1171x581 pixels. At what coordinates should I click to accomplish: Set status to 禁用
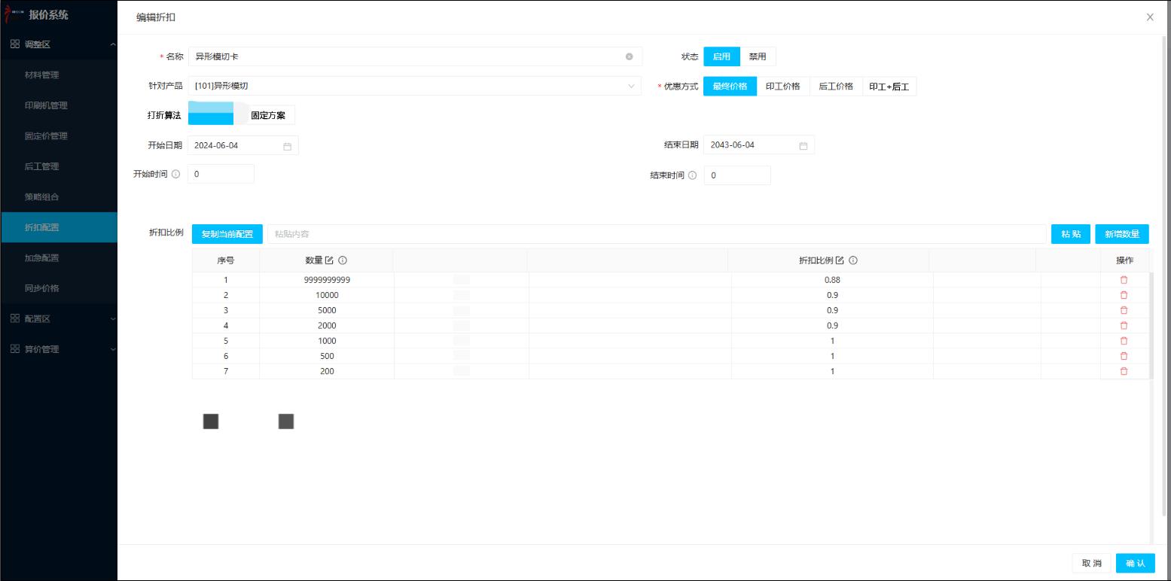758,56
